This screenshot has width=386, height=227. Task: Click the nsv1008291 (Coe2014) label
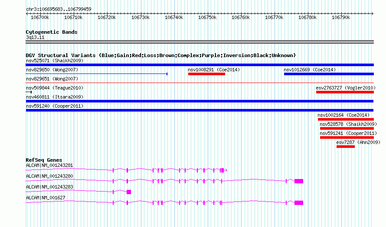point(214,70)
